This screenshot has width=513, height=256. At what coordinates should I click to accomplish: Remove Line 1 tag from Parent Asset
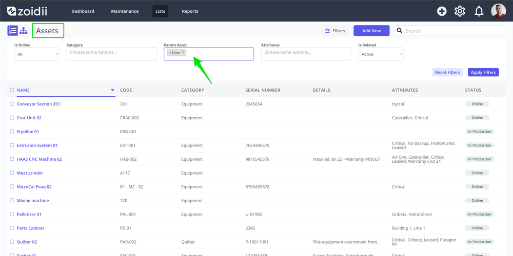[x=170, y=53]
